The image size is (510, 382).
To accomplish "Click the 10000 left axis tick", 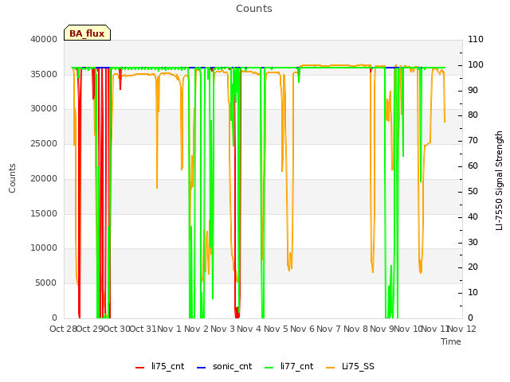I will [x=44, y=248].
